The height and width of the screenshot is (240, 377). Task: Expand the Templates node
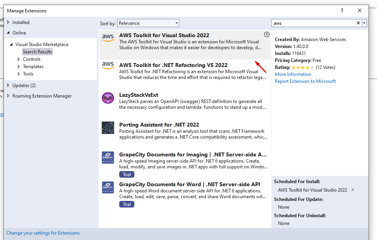19,67
